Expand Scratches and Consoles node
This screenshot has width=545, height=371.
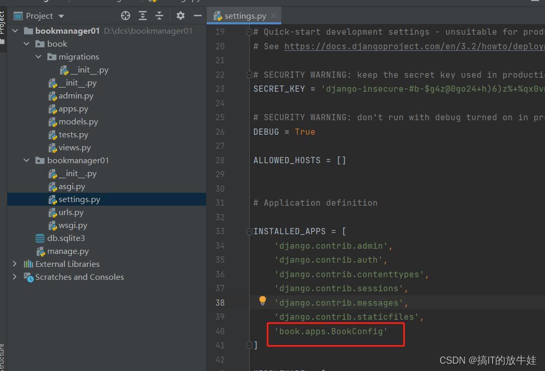click(x=15, y=277)
